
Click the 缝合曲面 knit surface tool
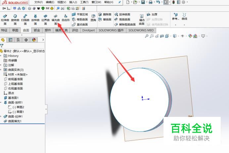(142, 20)
